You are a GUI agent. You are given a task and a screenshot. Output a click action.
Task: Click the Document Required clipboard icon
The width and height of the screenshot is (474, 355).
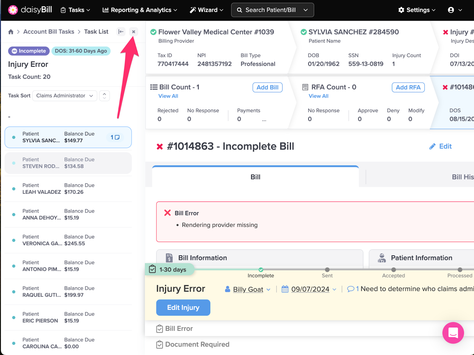tap(159, 344)
